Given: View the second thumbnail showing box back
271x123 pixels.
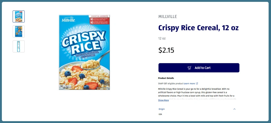Looking at the screenshot, I should tap(19, 31).
